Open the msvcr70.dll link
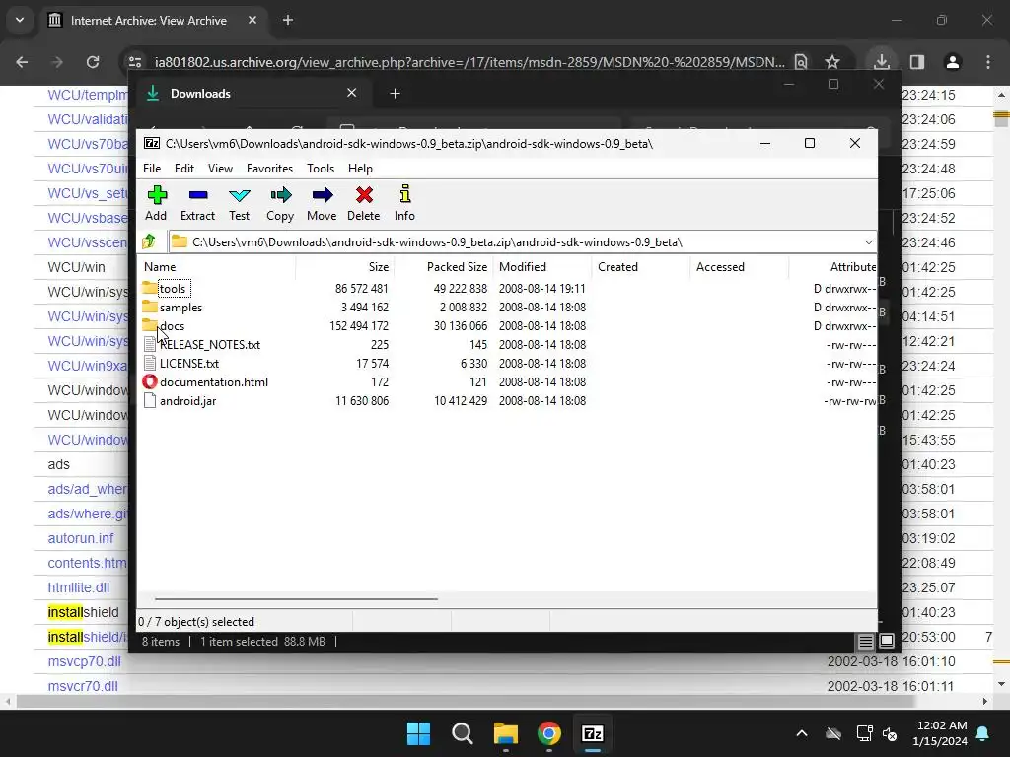 [83, 686]
